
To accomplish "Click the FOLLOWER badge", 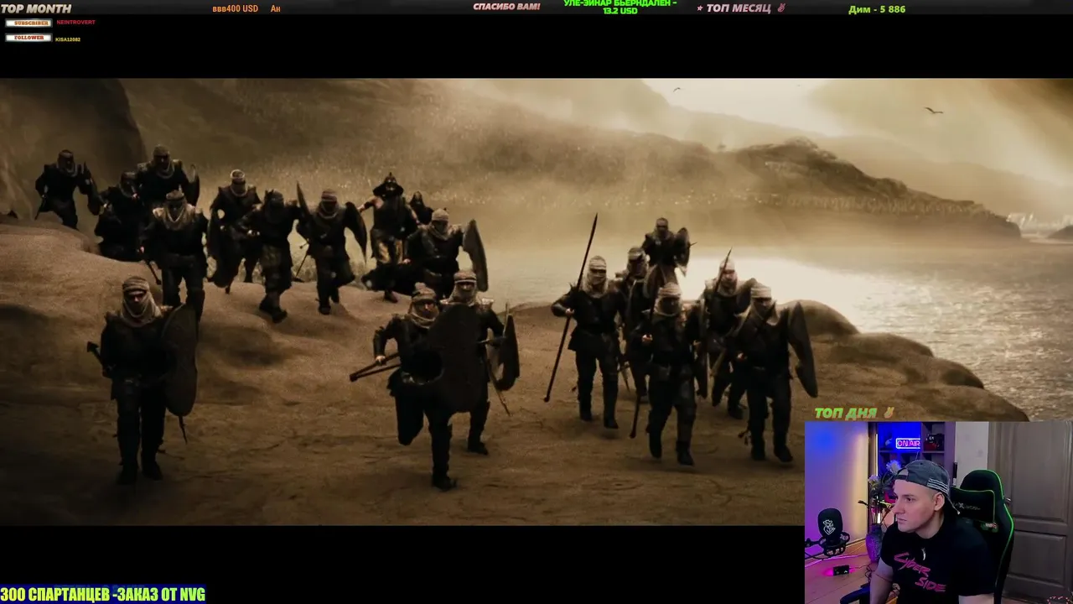I will 29,39.
